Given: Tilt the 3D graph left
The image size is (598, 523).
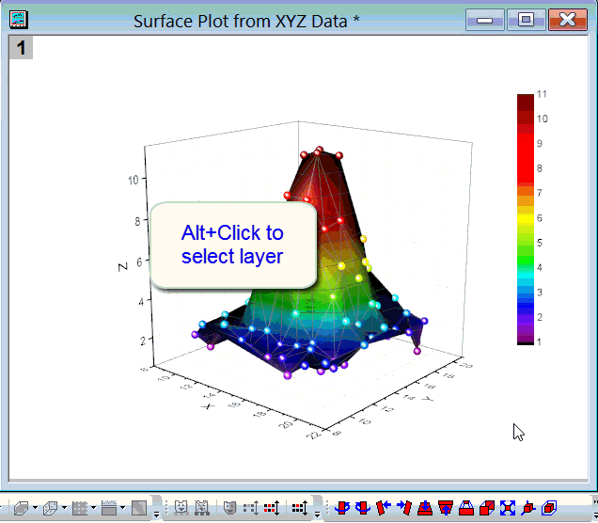Looking at the screenshot, I should [x=383, y=508].
